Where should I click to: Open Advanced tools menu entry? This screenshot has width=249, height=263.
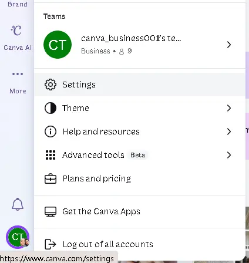click(140, 155)
